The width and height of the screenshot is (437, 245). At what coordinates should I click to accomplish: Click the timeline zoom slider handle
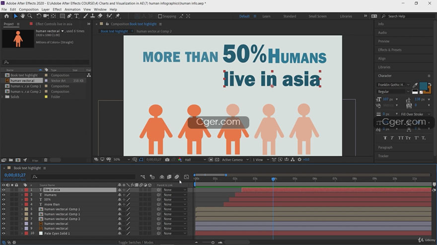[213, 243]
